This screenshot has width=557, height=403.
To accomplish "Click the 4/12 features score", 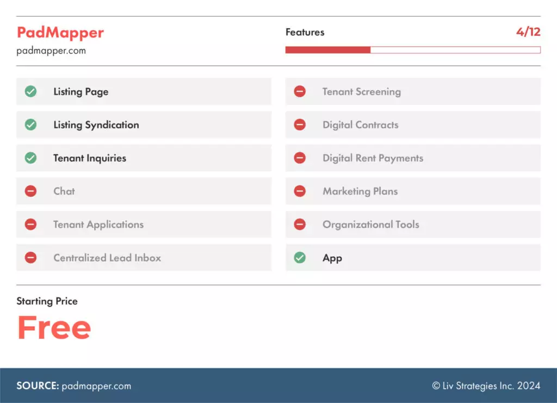I will tap(528, 32).
